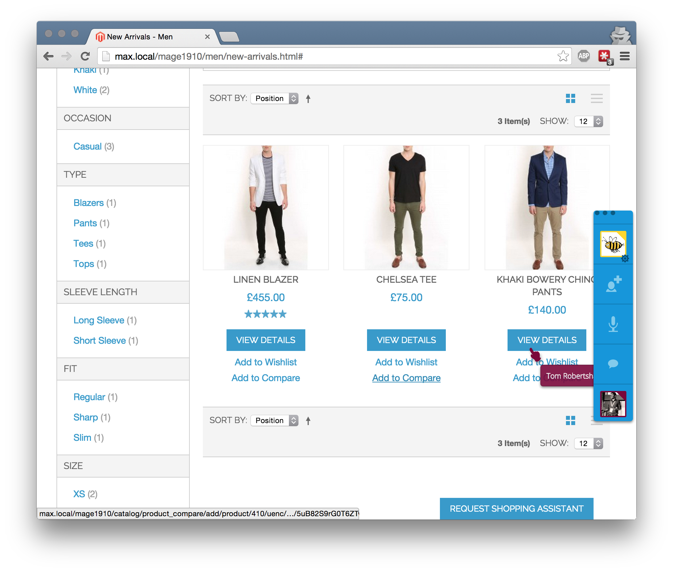Click the bee avatar icon in chat sidebar
673x572 pixels.
pyautogui.click(x=613, y=244)
